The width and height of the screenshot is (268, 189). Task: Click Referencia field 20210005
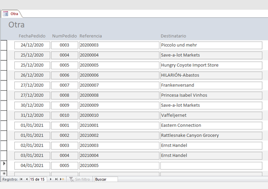(119, 166)
